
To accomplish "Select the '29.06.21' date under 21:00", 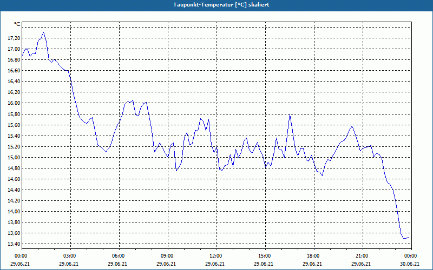I will [x=361, y=264].
